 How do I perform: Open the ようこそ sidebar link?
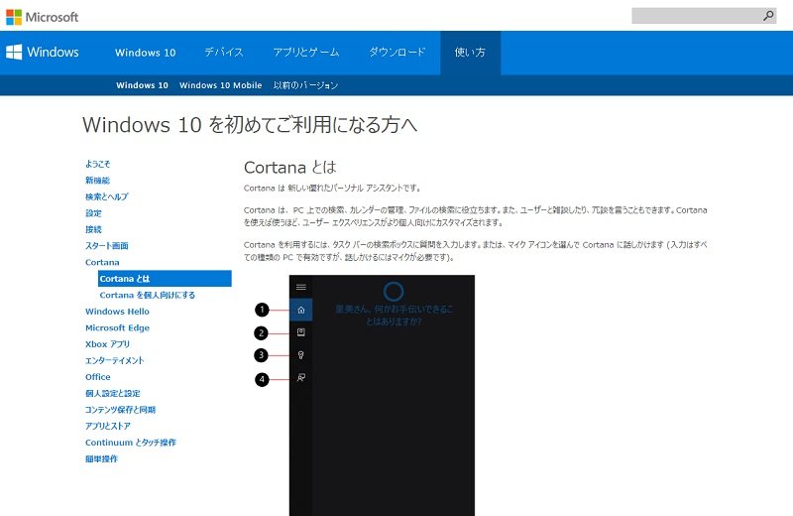tap(97, 164)
